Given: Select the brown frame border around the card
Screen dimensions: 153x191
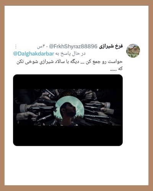Looking at the screenshot, I should [76, 3].
